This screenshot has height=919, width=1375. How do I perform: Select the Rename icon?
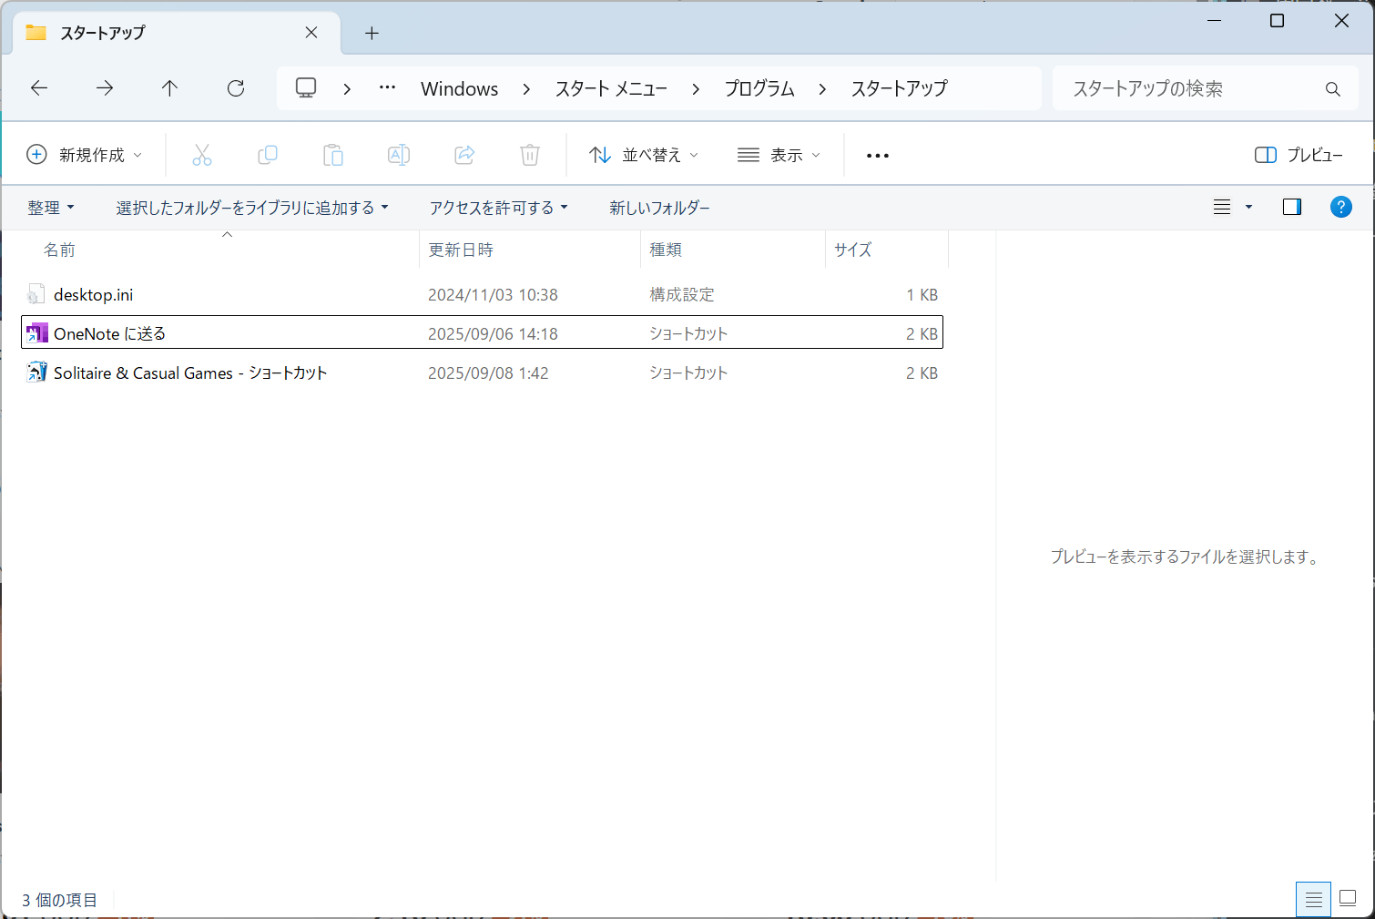pos(398,154)
